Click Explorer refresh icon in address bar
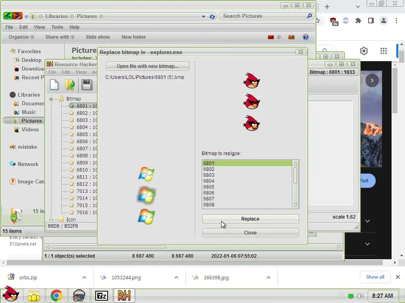 pyautogui.click(x=212, y=17)
